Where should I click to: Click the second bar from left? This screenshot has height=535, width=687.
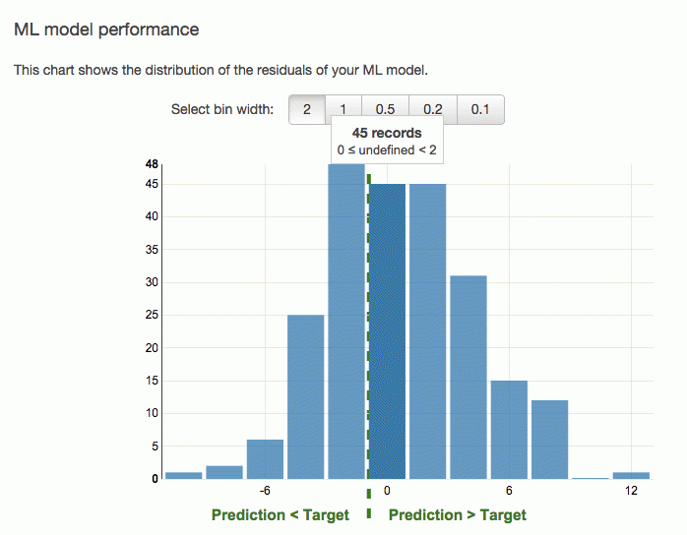tap(224, 472)
